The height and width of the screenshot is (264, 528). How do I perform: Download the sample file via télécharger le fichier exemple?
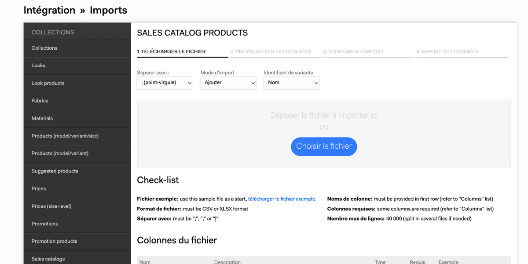[x=282, y=199]
